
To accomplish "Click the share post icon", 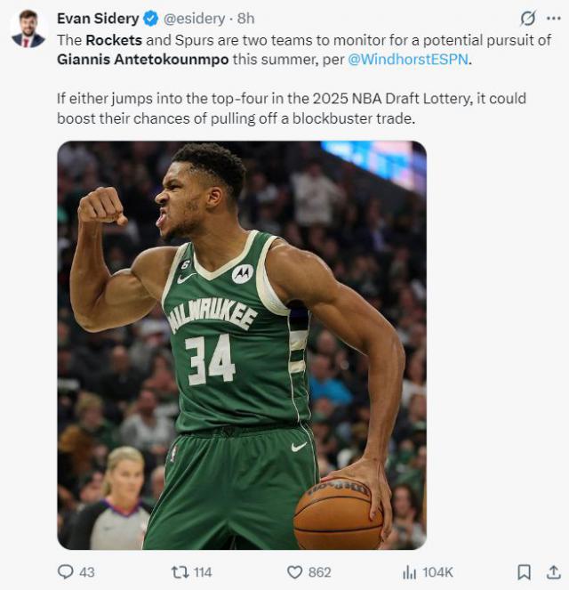I will pyautogui.click(x=553, y=571).
